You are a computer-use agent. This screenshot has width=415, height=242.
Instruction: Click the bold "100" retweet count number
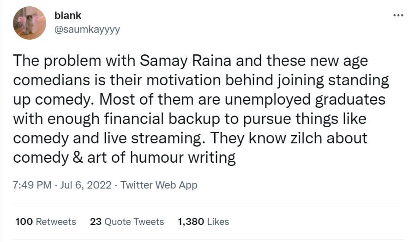point(24,222)
